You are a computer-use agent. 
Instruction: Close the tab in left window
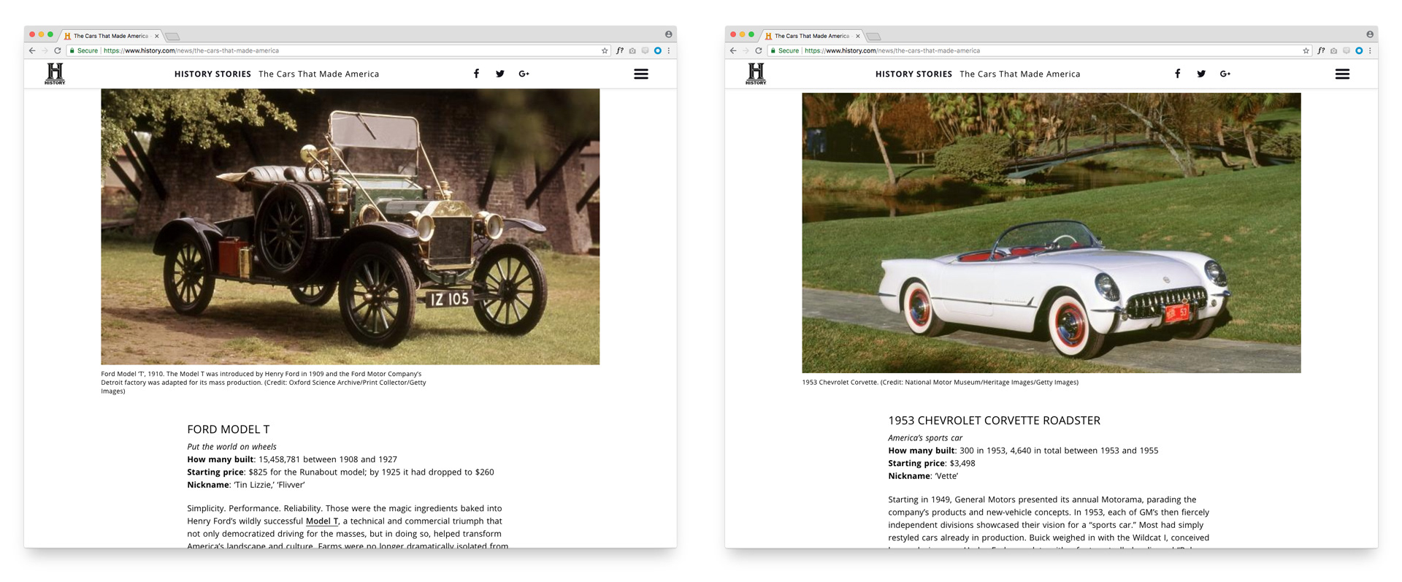point(156,36)
